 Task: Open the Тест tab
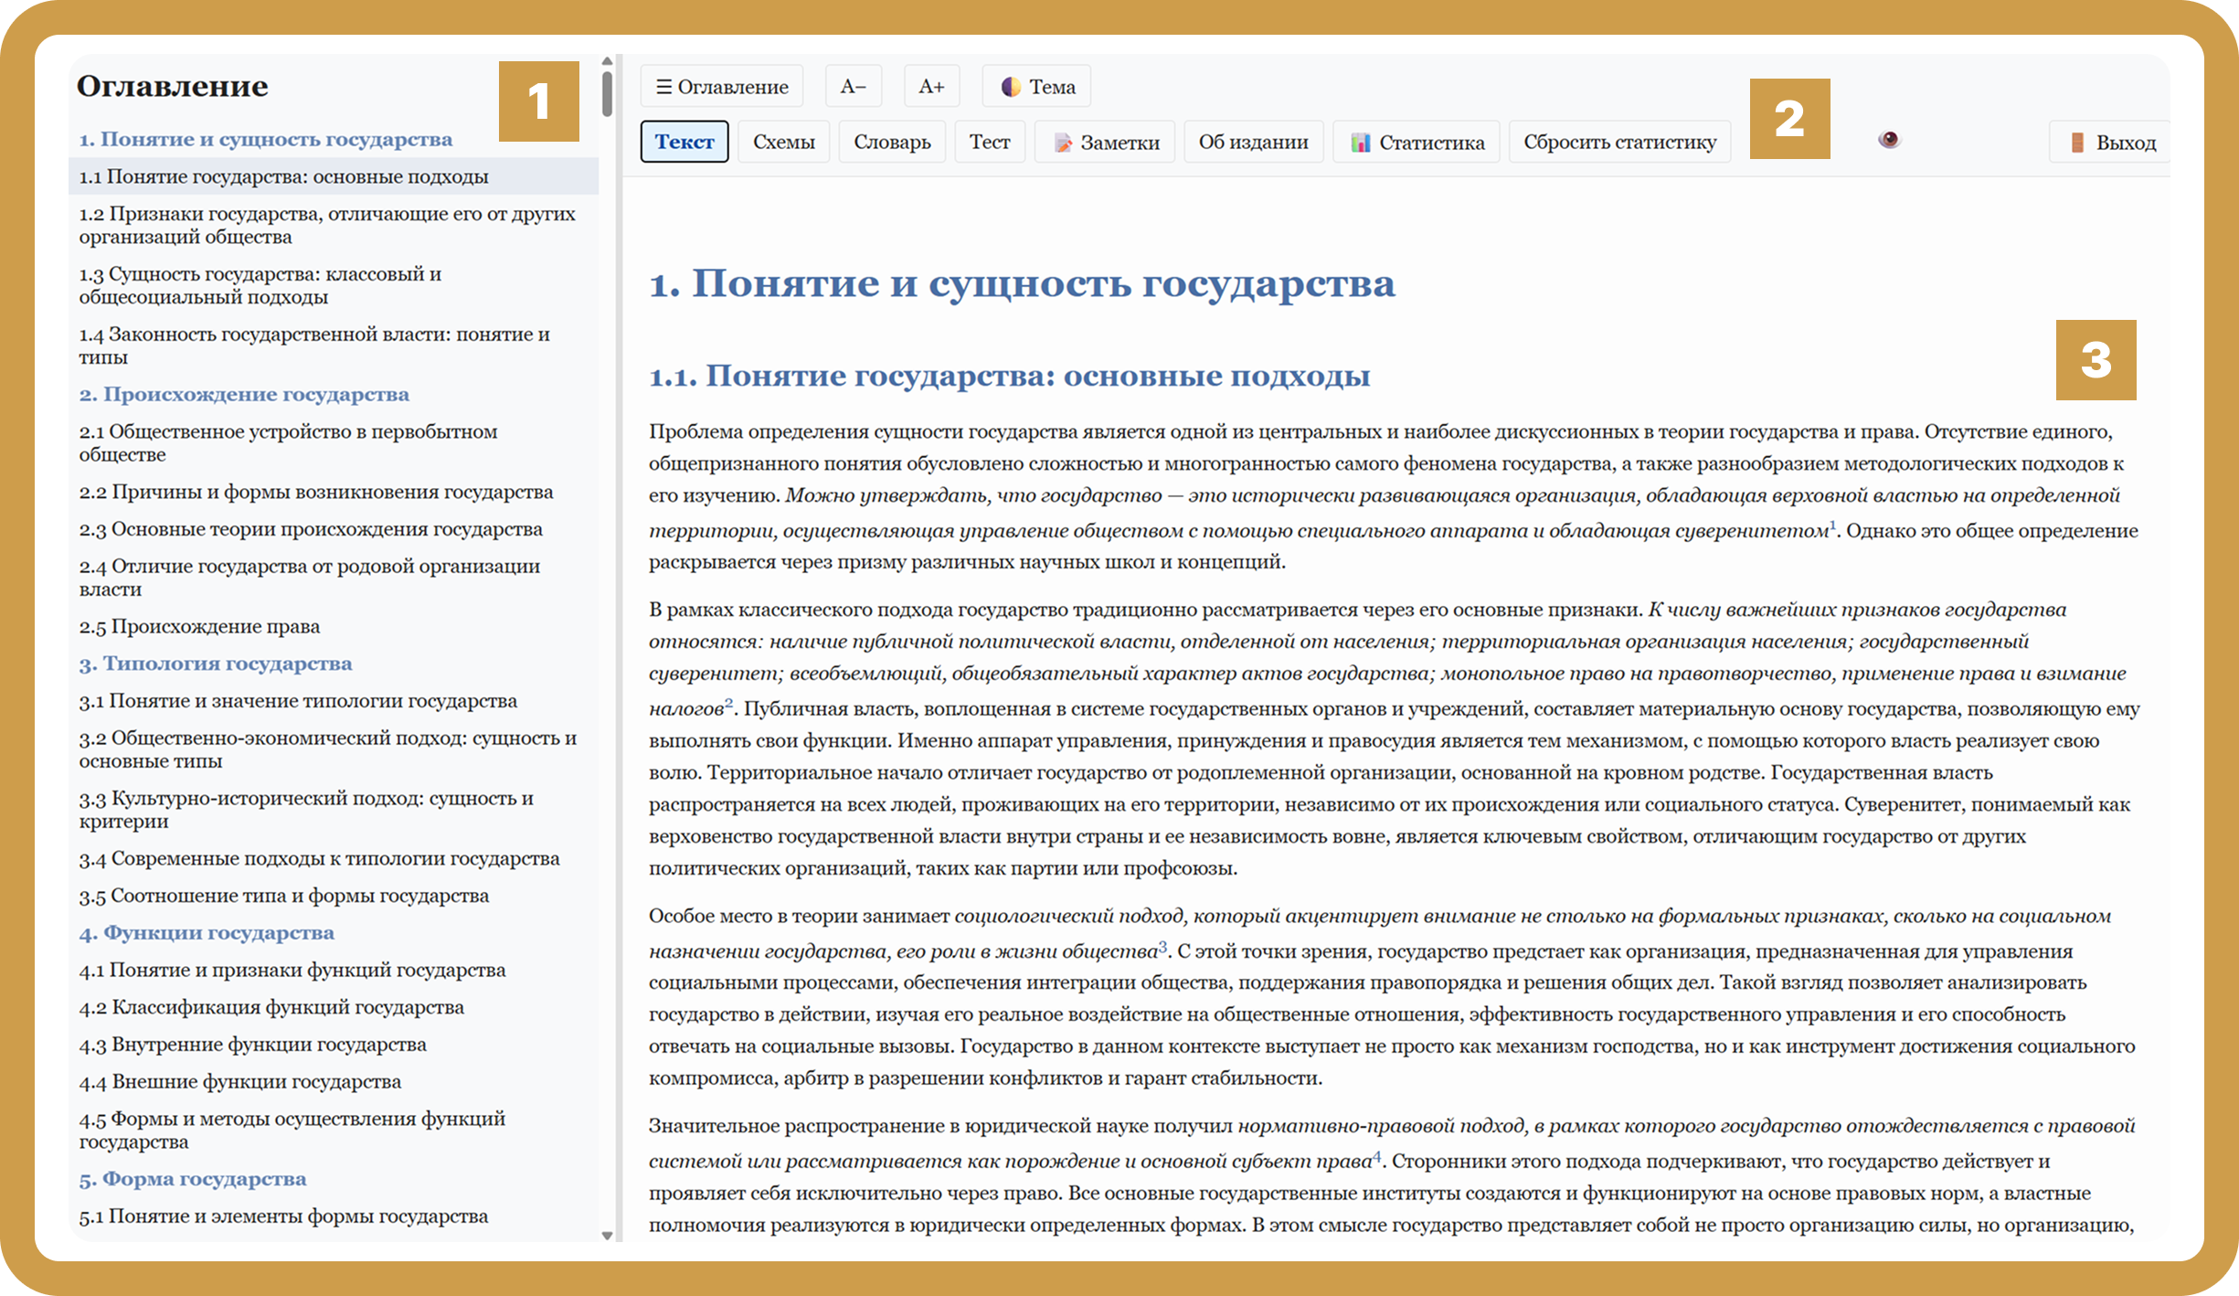coord(989,143)
